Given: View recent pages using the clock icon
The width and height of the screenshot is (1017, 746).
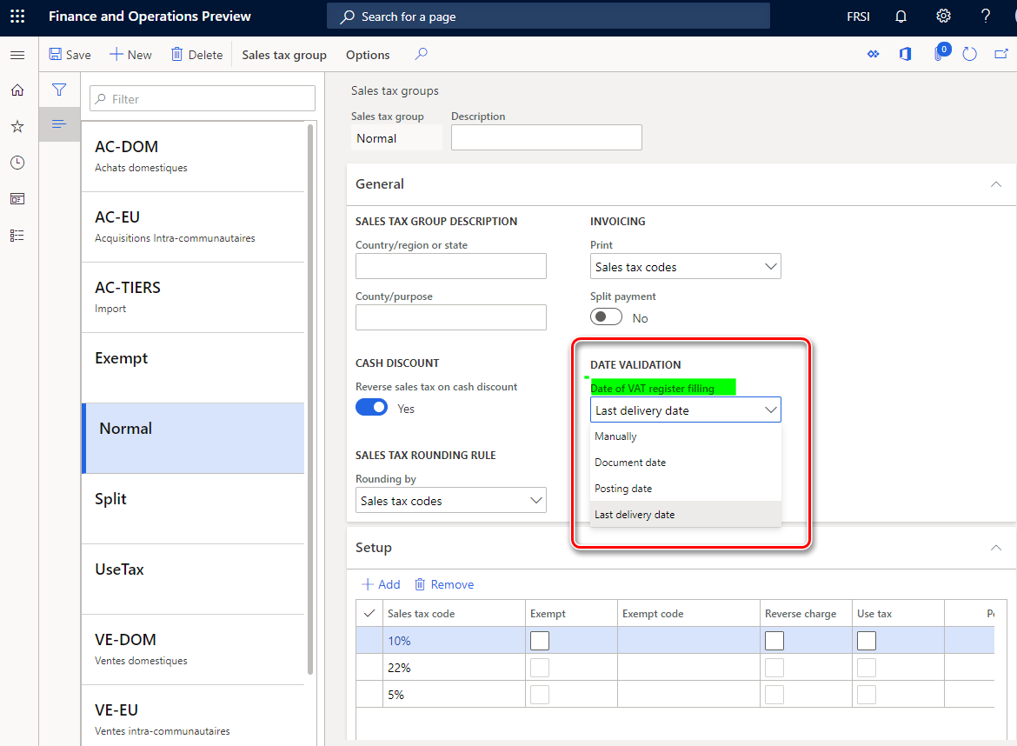Looking at the screenshot, I should click(17, 162).
